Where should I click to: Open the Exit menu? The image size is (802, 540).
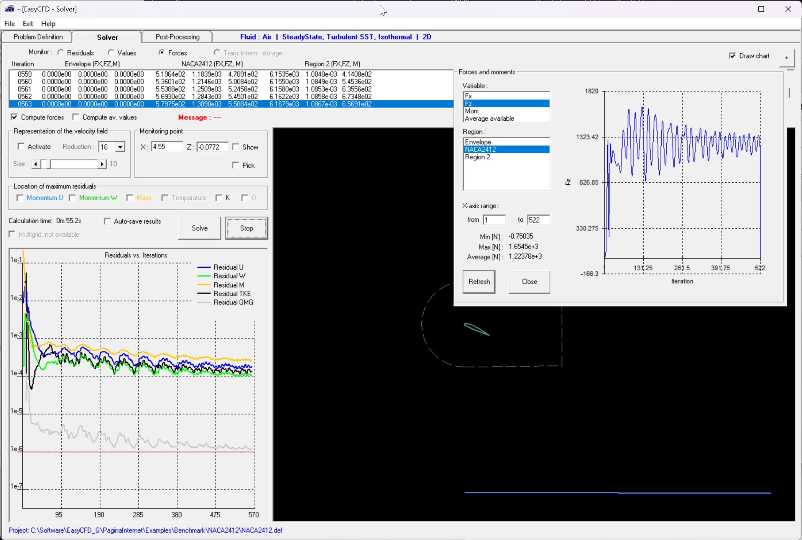point(28,24)
